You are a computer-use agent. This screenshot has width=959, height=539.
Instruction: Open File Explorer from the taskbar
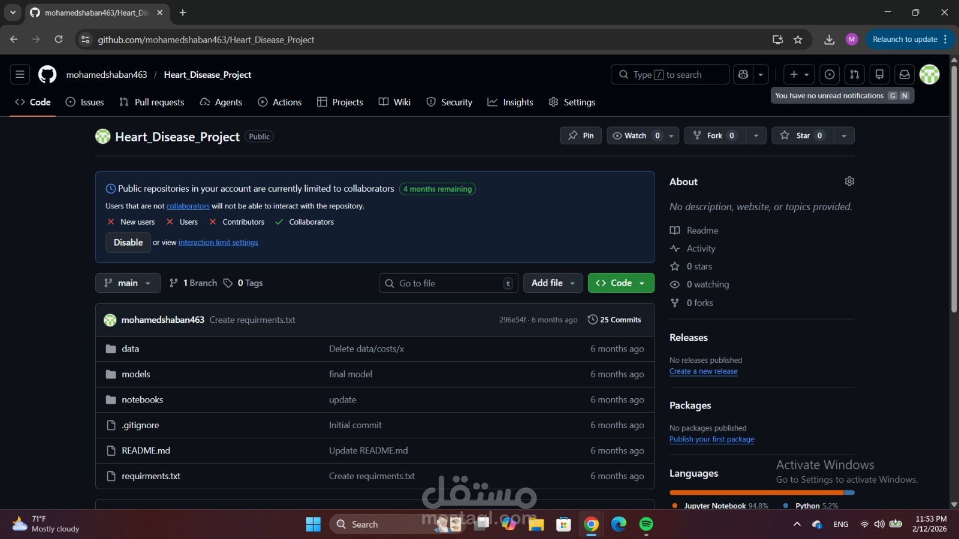coord(536,525)
